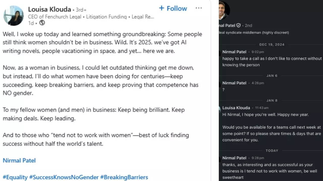Screen dimensions: 323x181
Task: Click the blue Nirmal Patel mention link
Action: point(19,160)
